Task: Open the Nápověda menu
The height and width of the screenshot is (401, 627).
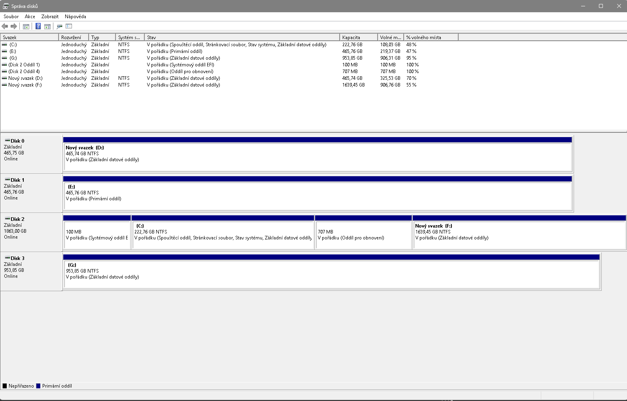Action: click(76, 17)
